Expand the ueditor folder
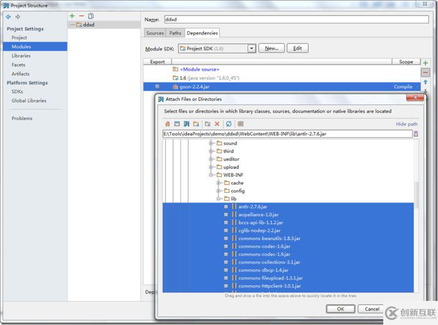 pyautogui.click(x=211, y=159)
